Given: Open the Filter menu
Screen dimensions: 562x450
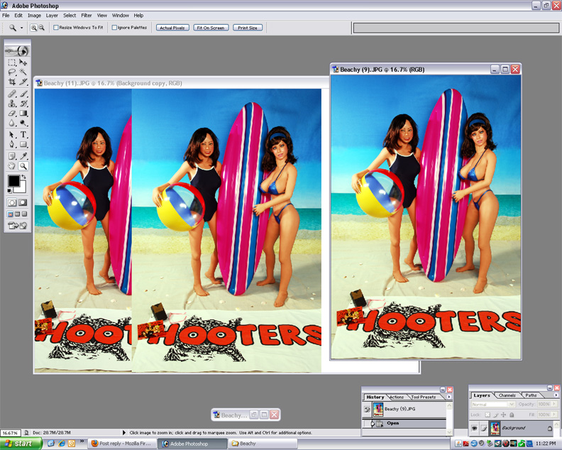Looking at the screenshot, I should click(87, 15).
